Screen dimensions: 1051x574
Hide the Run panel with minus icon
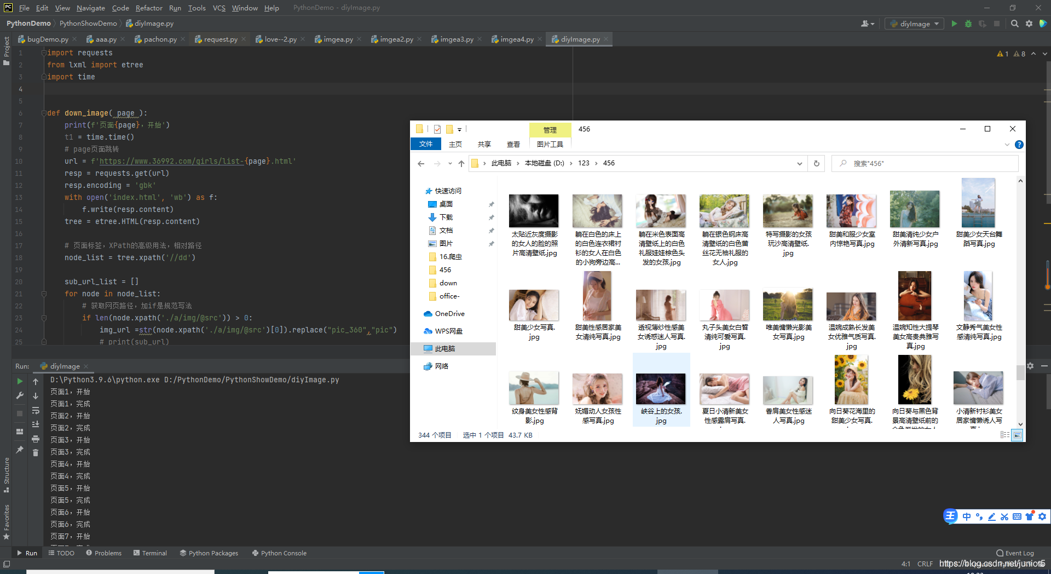1044,366
